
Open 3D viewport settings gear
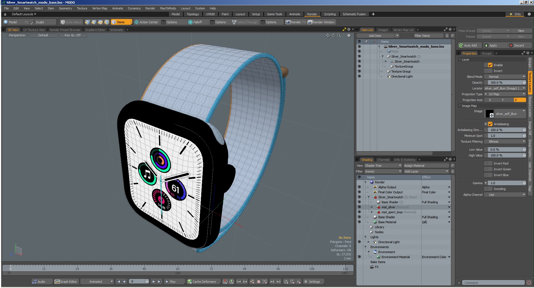(349, 35)
